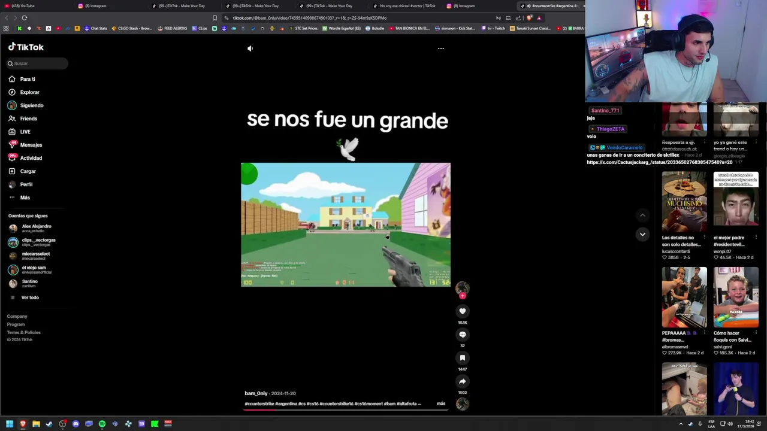
Task: Open sound disc at video bottom right
Action: (462, 404)
